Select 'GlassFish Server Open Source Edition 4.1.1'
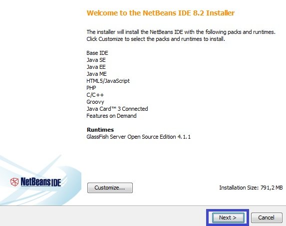 coord(138,137)
